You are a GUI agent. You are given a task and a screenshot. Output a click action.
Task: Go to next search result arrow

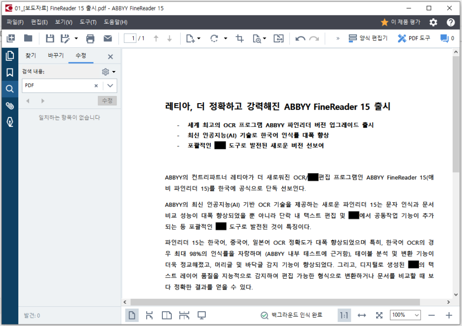coord(43,101)
